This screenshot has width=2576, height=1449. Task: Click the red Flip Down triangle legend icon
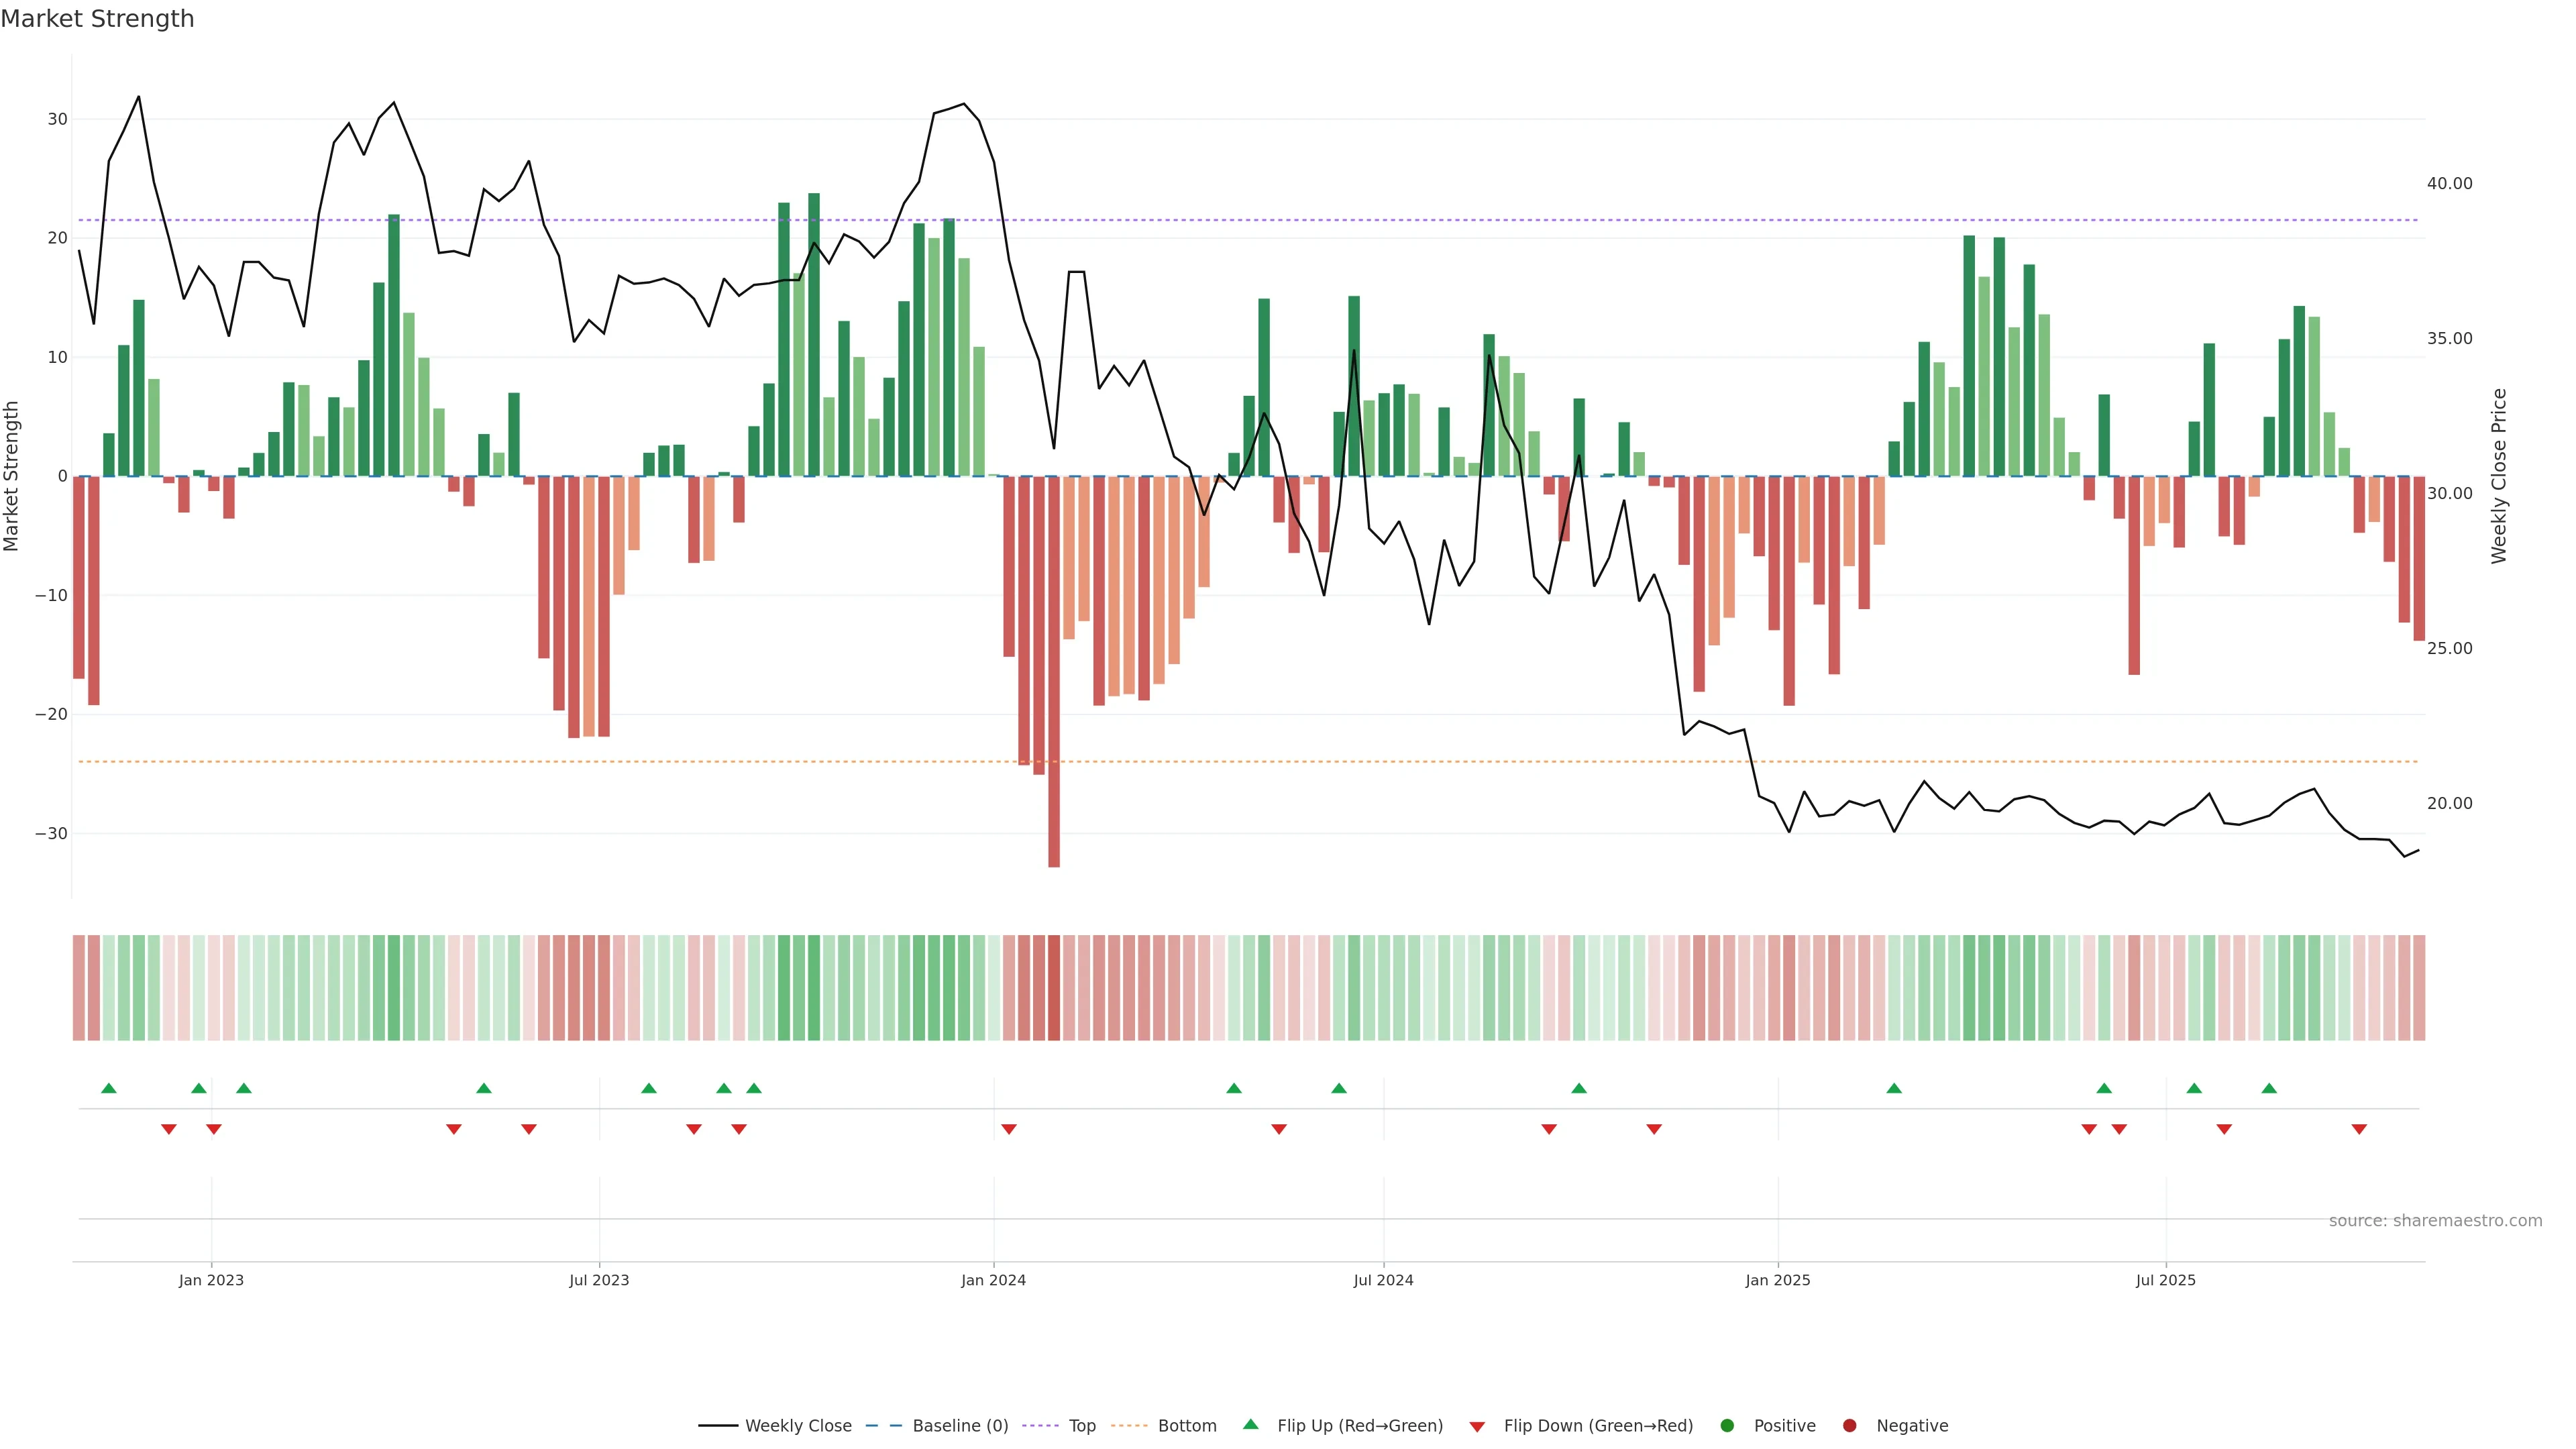1477,1427
